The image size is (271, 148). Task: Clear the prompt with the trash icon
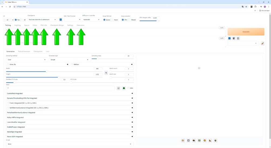(x=234, y=38)
